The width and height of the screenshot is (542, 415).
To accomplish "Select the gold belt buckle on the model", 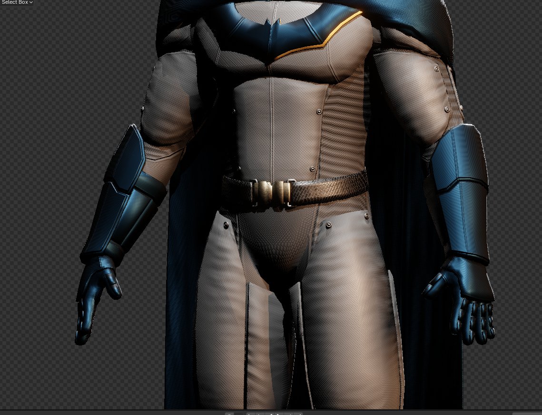I will tap(272, 193).
